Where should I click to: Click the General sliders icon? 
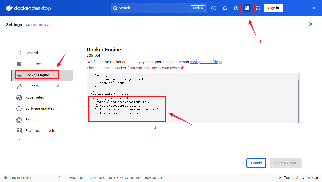tap(19, 53)
